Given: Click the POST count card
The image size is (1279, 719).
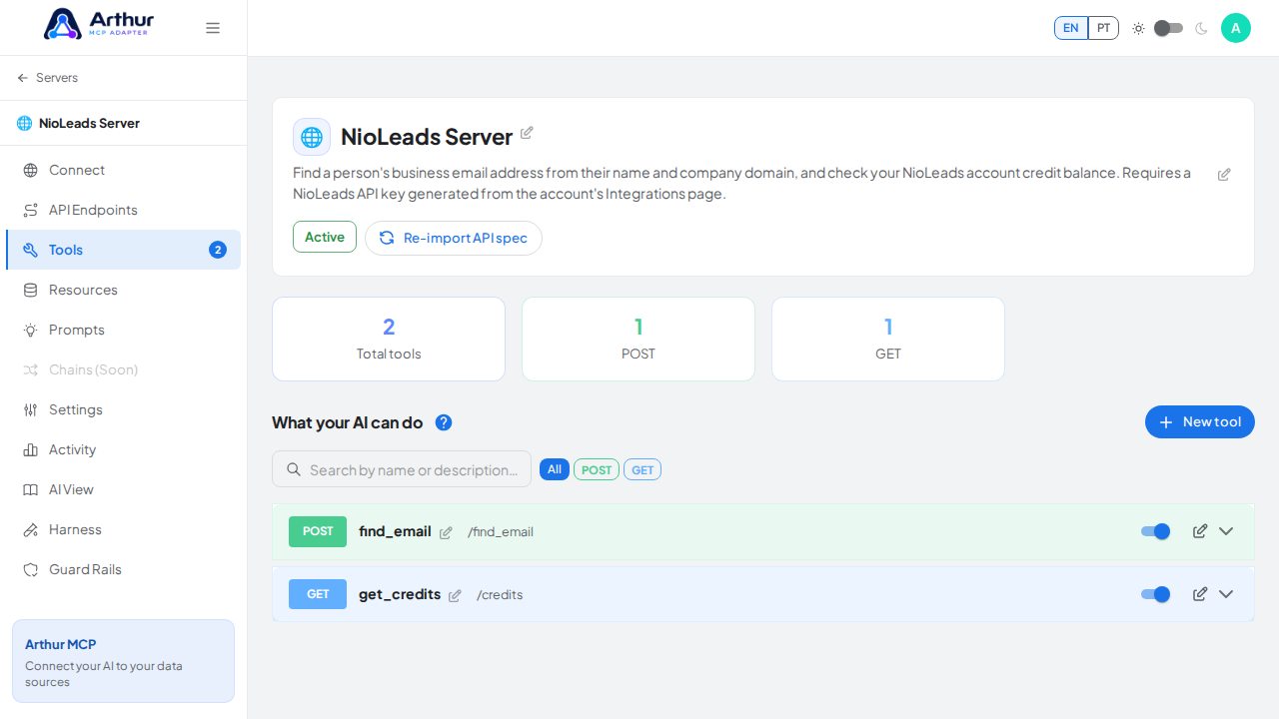Looking at the screenshot, I should pyautogui.click(x=639, y=339).
